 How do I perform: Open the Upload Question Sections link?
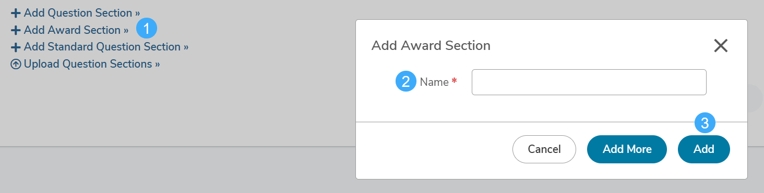tap(86, 64)
